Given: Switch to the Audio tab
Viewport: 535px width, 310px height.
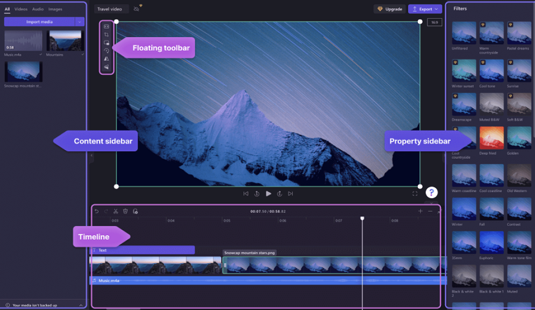Looking at the screenshot, I should pyautogui.click(x=37, y=9).
